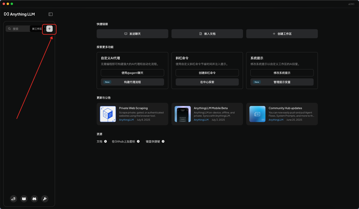Open the Discord community icon
359x209 pixels.
(x=34, y=199)
